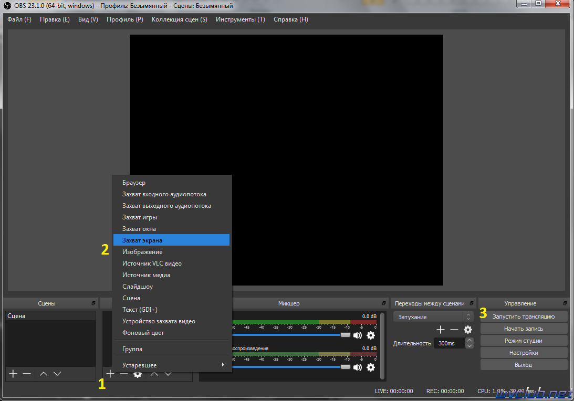Open the Профиль (P) menu
Image resolution: width=574 pixels, height=401 pixels.
click(x=125, y=19)
